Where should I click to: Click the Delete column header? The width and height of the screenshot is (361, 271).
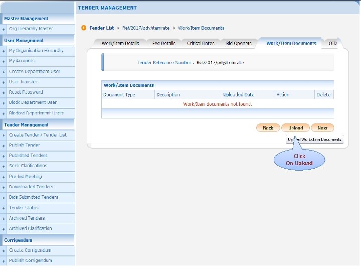(323, 94)
